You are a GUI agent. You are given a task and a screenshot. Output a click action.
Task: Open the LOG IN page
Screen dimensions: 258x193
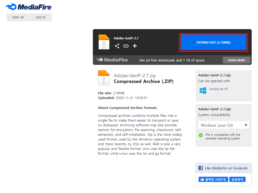[41, 17]
